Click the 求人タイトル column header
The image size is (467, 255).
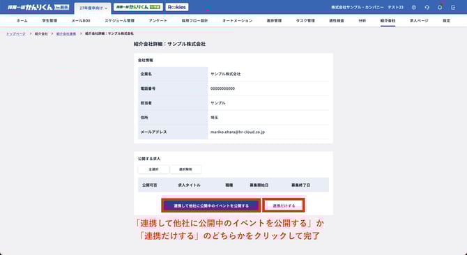[x=189, y=185]
